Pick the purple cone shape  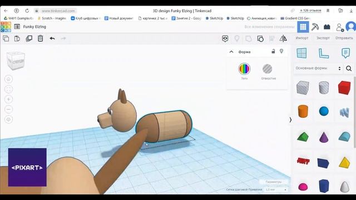[x=324, y=137]
